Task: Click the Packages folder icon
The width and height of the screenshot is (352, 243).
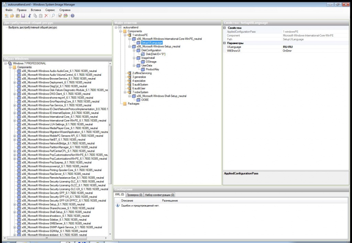Action: pyautogui.click(x=125, y=104)
